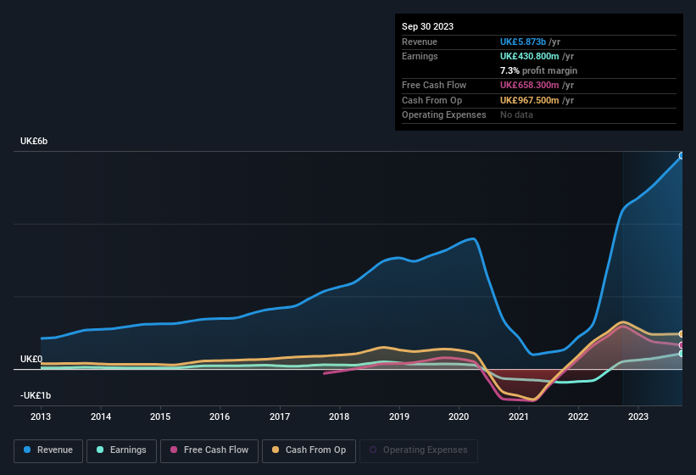Click the 2023 year label
This screenshot has width=696, height=475.
pyautogui.click(x=638, y=416)
